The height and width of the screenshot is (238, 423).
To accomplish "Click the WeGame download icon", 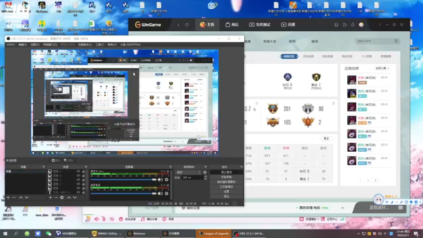I will 353,24.
